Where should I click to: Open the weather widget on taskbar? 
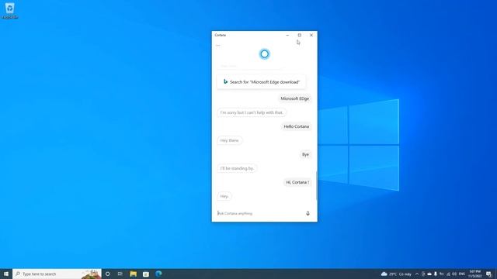pyautogui.click(x=396, y=274)
